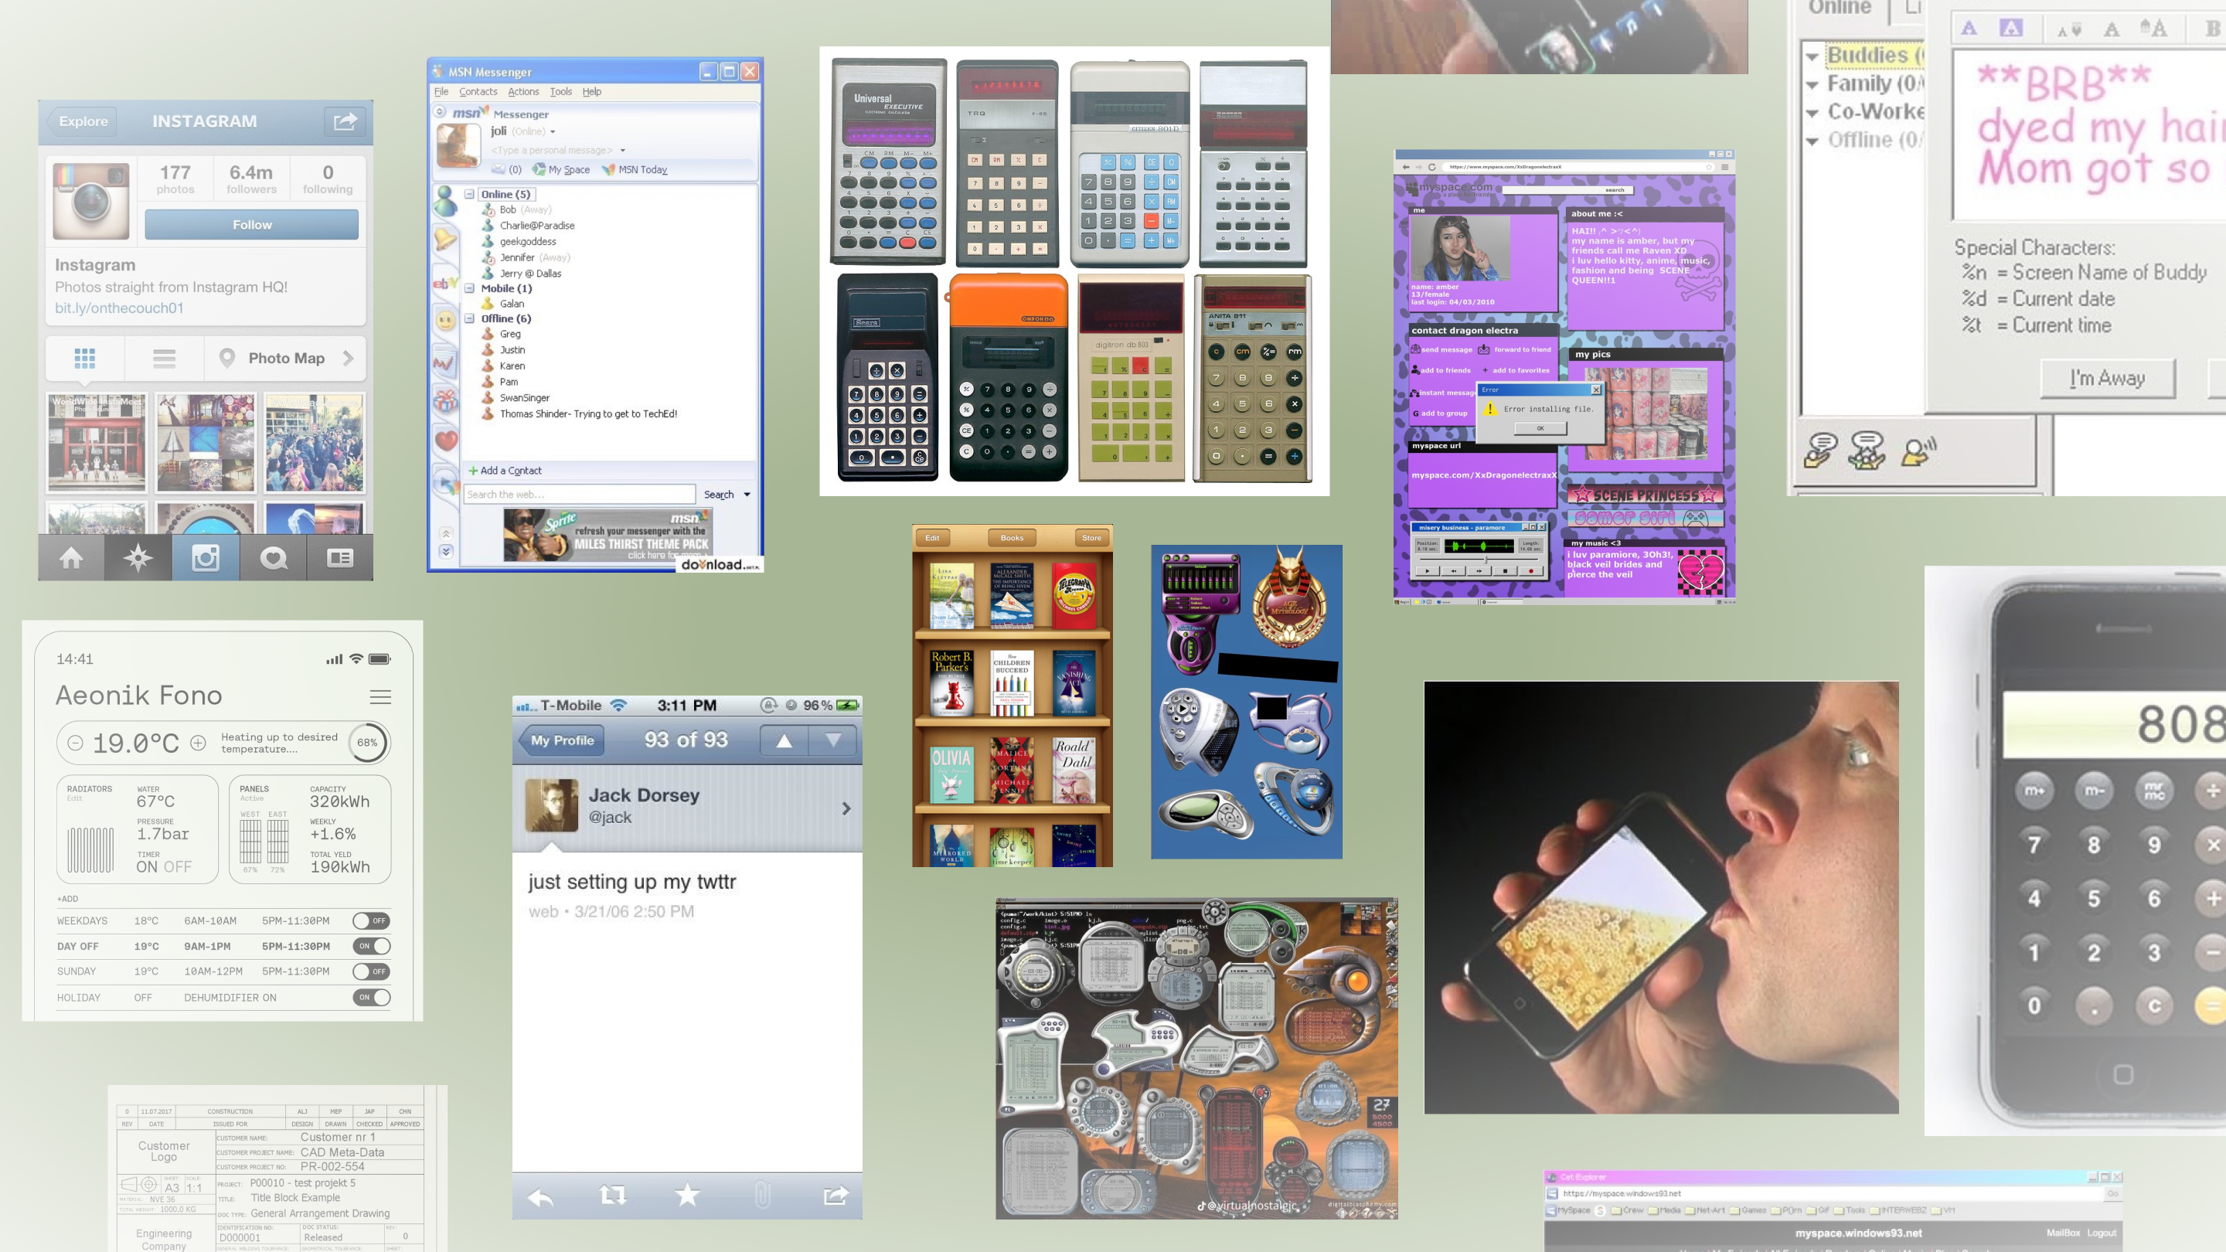Click Edit in iBooks shelf
2226x1252 pixels.
point(931,537)
